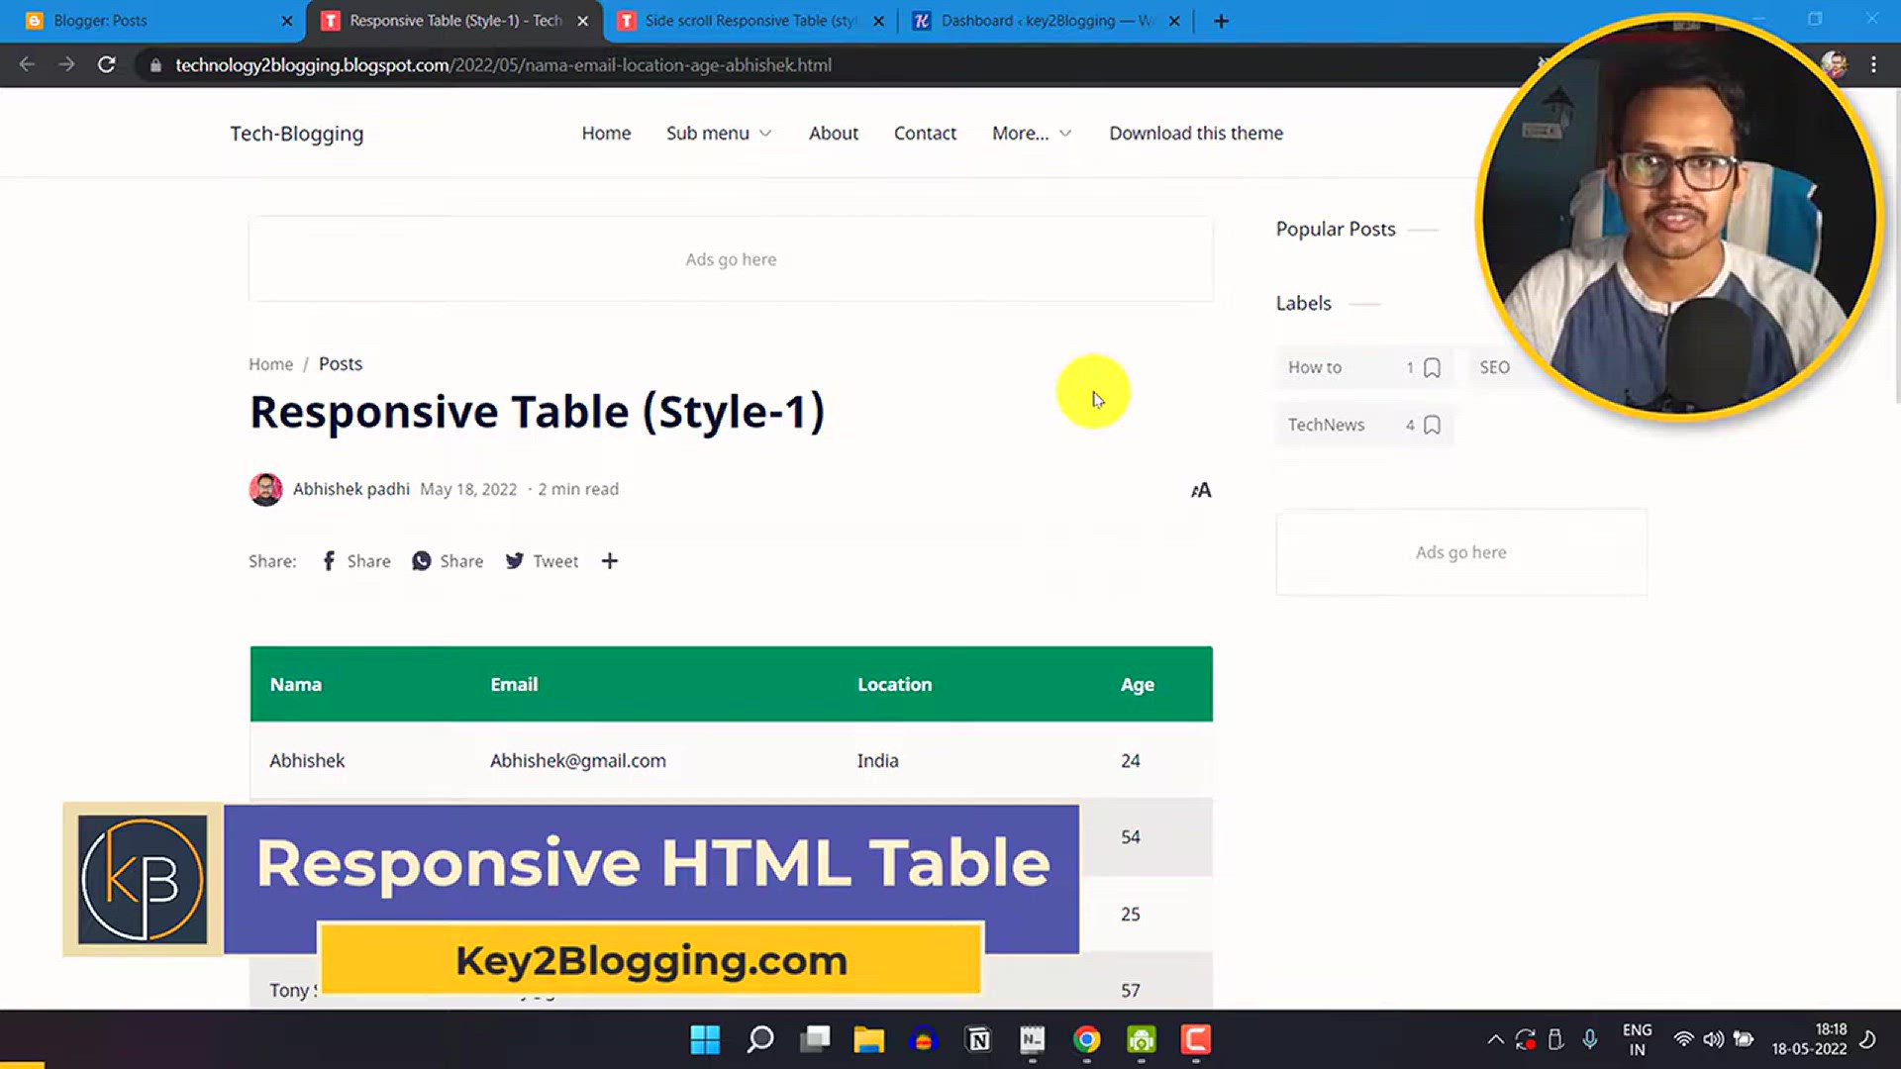The width and height of the screenshot is (1901, 1069).
Task: Open a new browser tab
Action: click(1221, 21)
